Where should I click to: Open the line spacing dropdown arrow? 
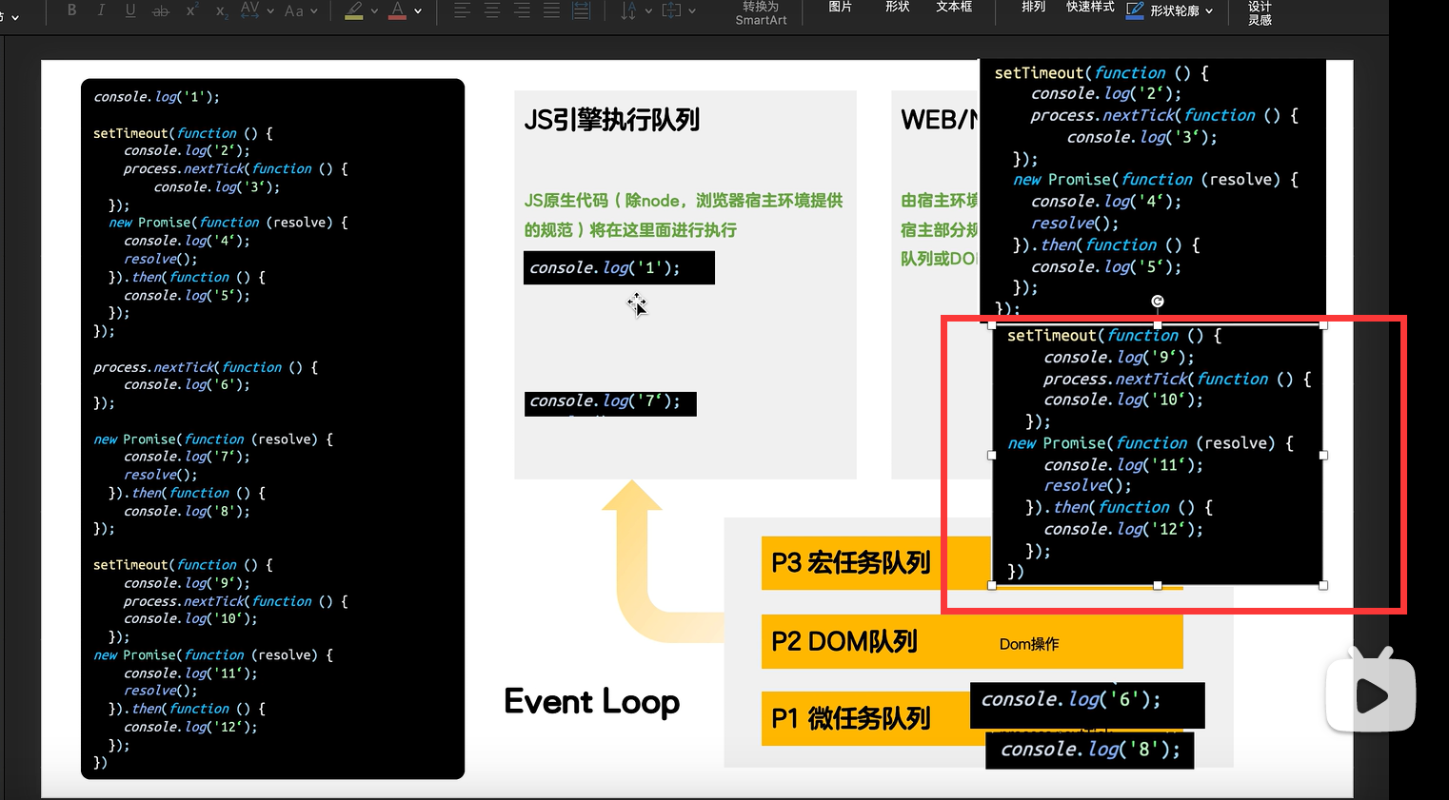point(648,11)
